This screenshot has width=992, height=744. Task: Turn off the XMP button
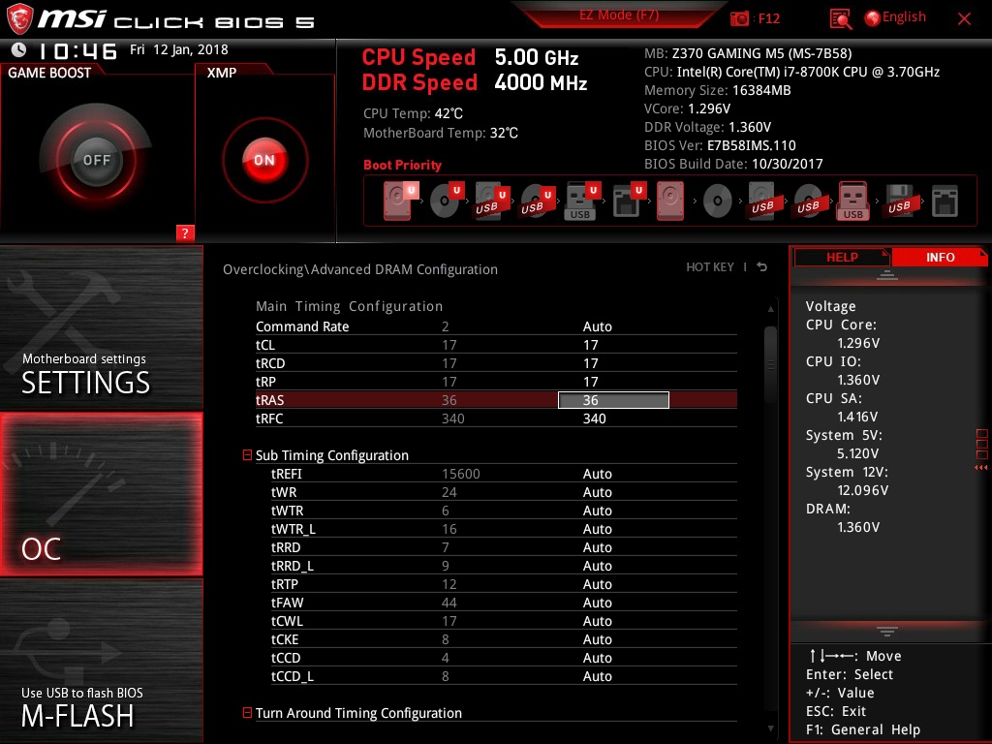[x=264, y=160]
